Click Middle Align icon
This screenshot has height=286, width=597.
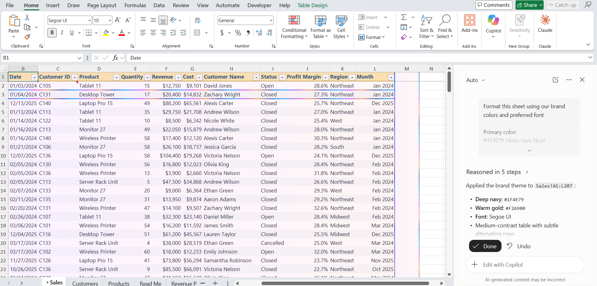pos(153,20)
